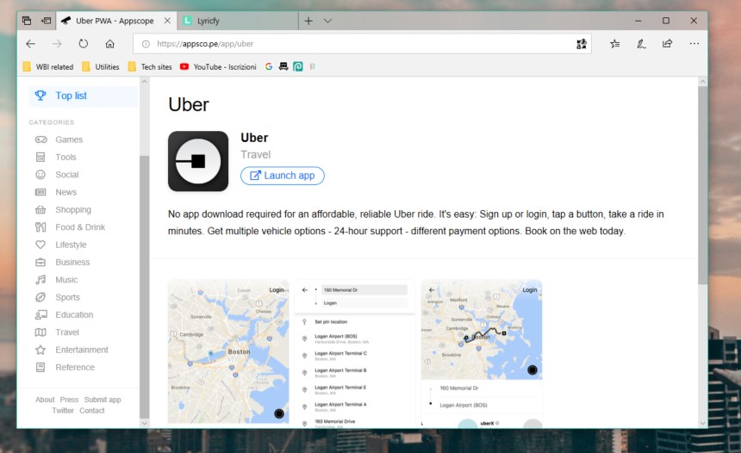Refresh the current page

(84, 44)
